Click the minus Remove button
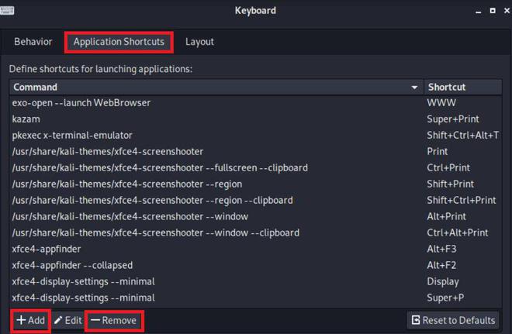Screen dimensions: 512x334 pyautogui.click(x=114, y=320)
